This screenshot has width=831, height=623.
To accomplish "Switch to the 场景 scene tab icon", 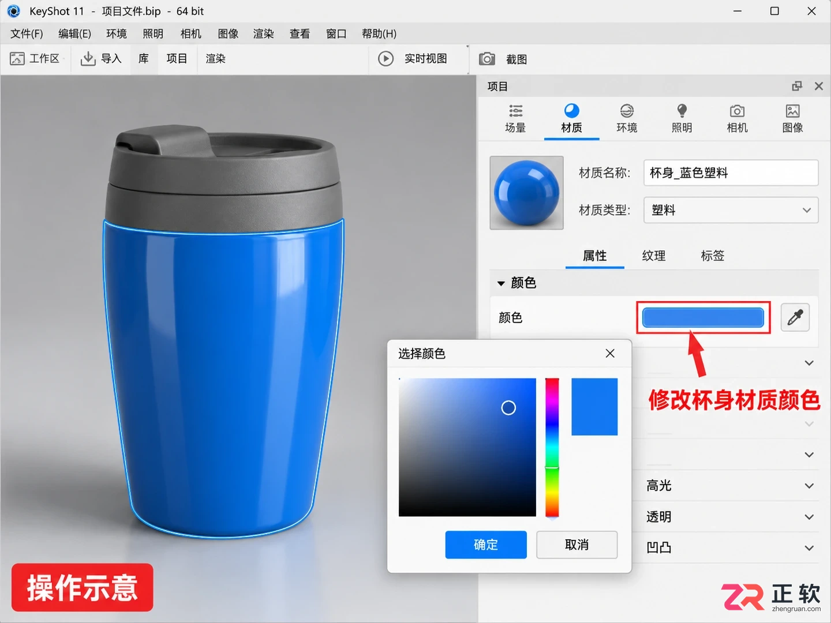I will click(515, 111).
